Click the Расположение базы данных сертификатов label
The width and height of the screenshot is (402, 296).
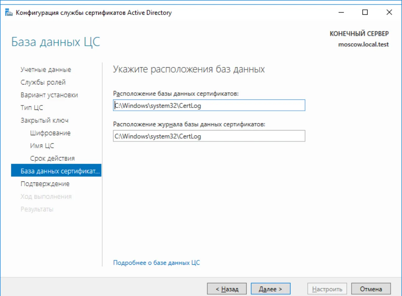point(176,94)
